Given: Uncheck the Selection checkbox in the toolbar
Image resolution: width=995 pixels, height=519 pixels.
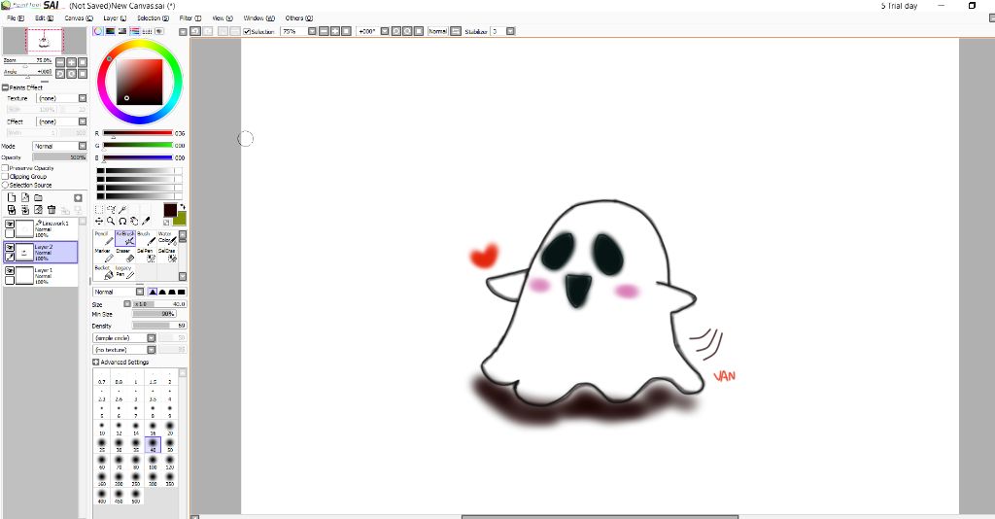Looking at the screenshot, I should click(x=247, y=32).
